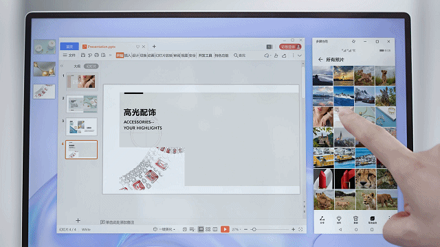
Task: Click the cloud sync icon in the toolbar
Action: point(267,56)
